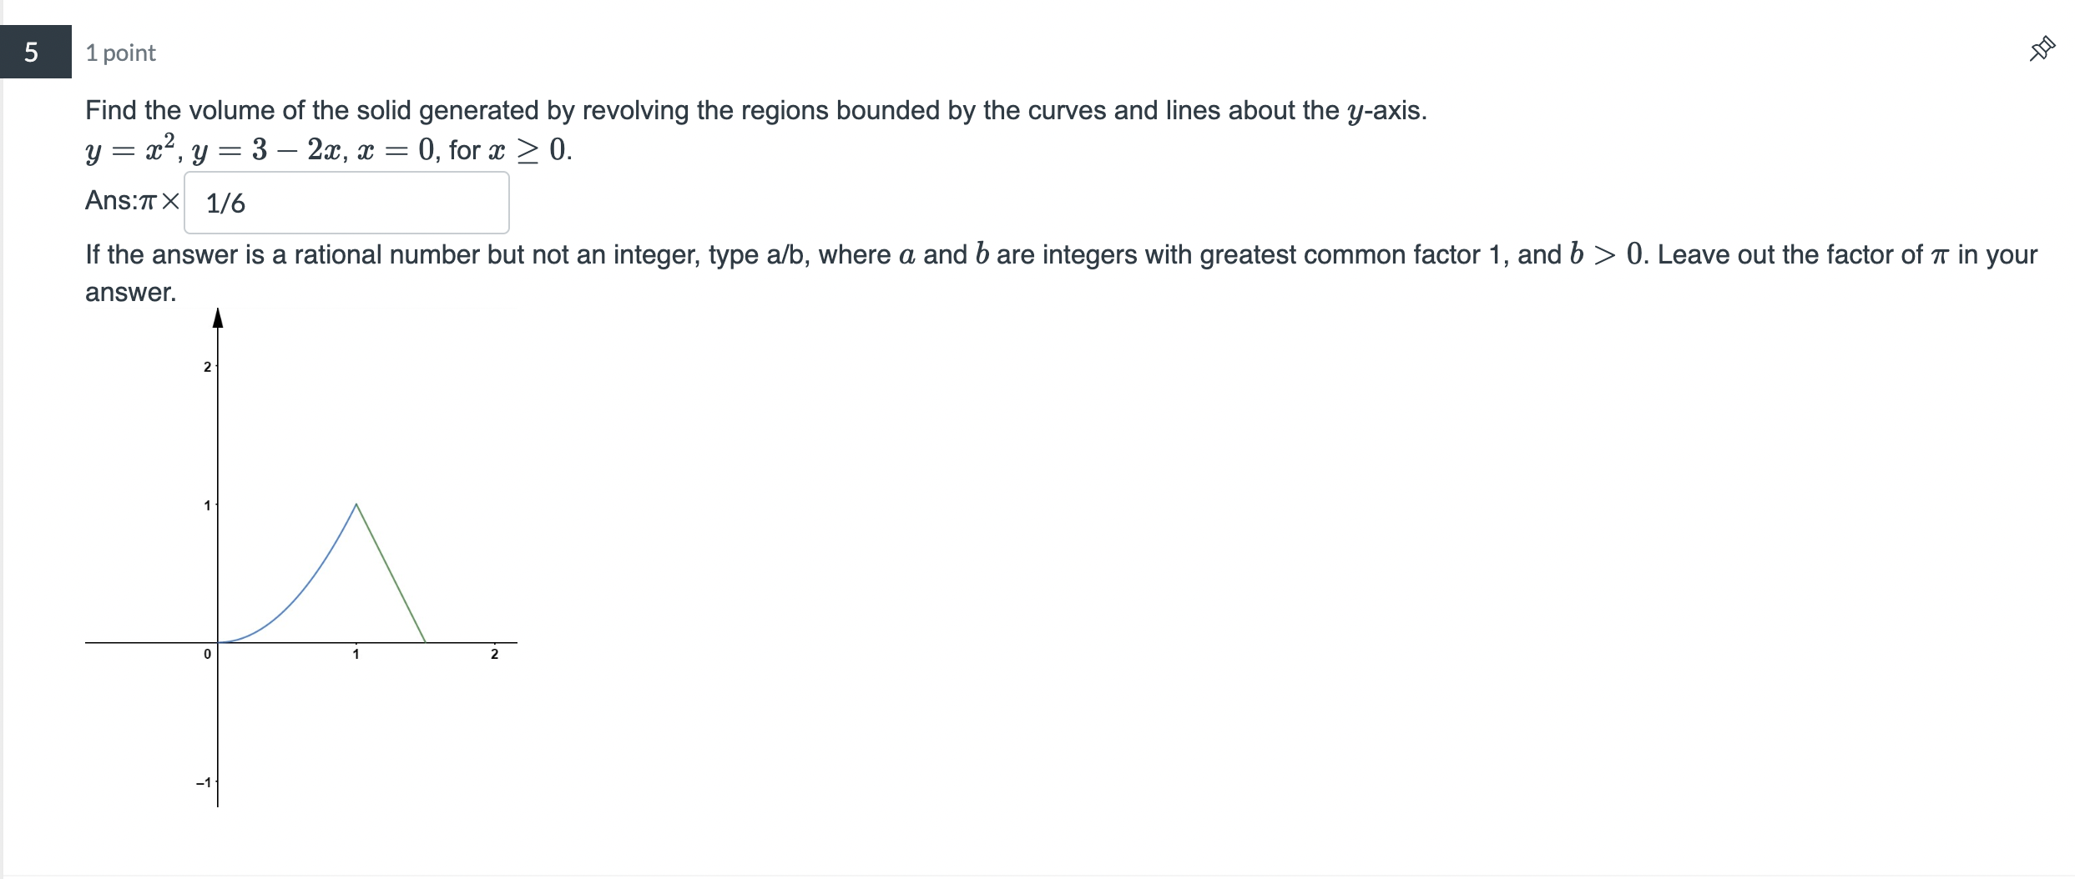
Task: Select the question number 5 badge
Action: tap(32, 53)
